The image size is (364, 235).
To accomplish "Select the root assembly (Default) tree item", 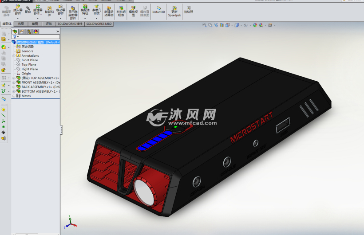I will pyautogui.click(x=36, y=42).
